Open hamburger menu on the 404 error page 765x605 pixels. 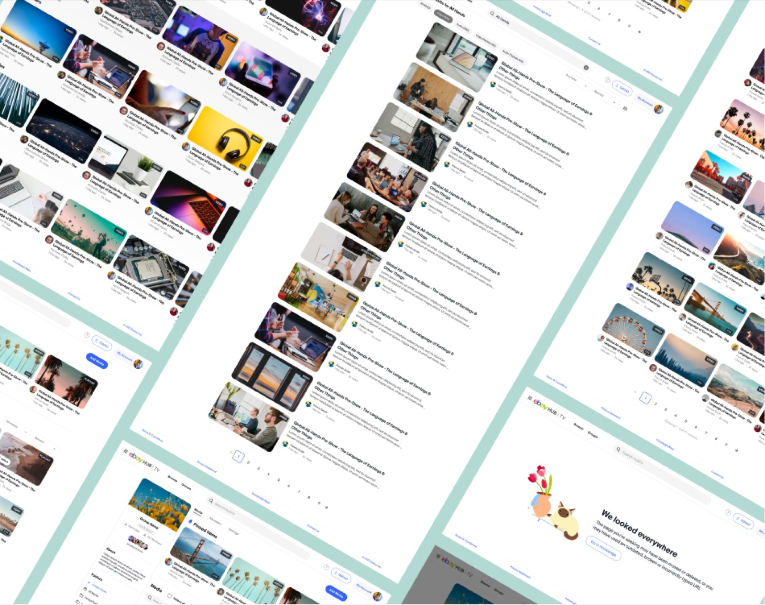pyautogui.click(x=530, y=398)
